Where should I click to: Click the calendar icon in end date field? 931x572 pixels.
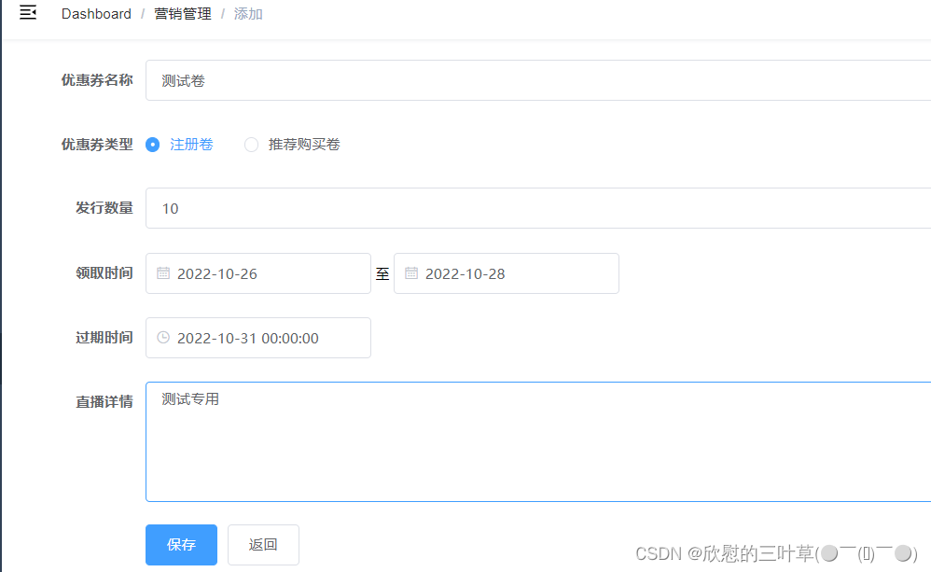click(x=411, y=272)
